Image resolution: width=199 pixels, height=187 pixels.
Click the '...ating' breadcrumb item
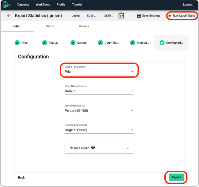coord(75,16)
